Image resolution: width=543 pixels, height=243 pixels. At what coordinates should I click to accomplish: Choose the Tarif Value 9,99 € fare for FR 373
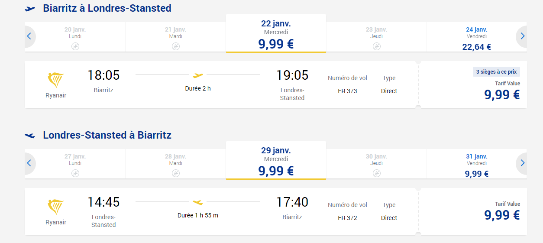click(x=502, y=94)
